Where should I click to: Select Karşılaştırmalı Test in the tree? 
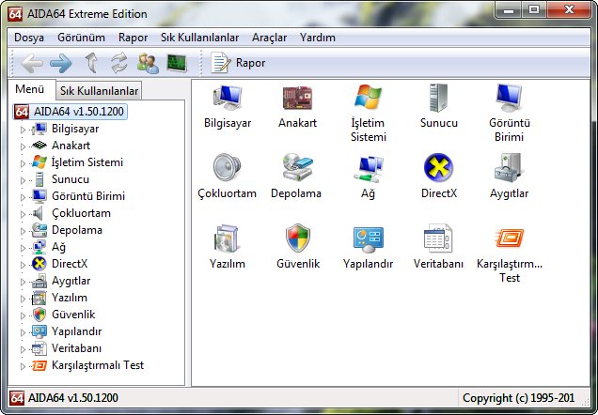tap(98, 364)
